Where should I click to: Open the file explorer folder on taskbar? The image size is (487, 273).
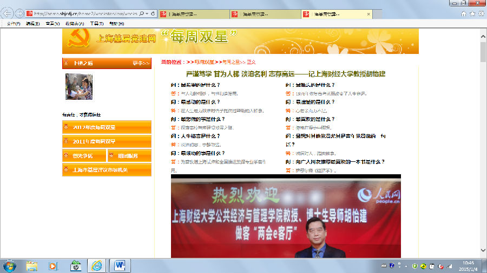point(32,265)
